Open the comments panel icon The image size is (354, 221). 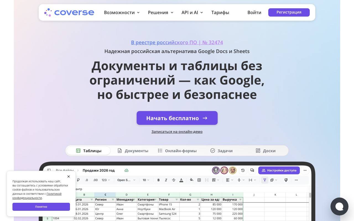click(x=252, y=170)
